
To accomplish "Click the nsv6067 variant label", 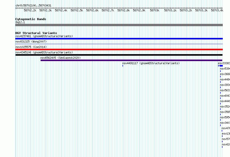I will [225, 96].
